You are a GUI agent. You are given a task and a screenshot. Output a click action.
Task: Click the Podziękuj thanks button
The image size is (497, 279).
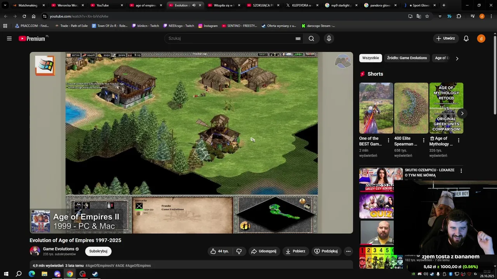tap(326, 251)
